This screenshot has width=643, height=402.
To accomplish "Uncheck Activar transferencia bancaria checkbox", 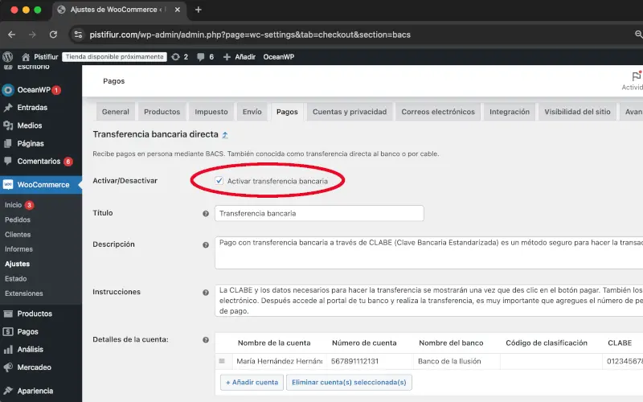I will [219, 182].
